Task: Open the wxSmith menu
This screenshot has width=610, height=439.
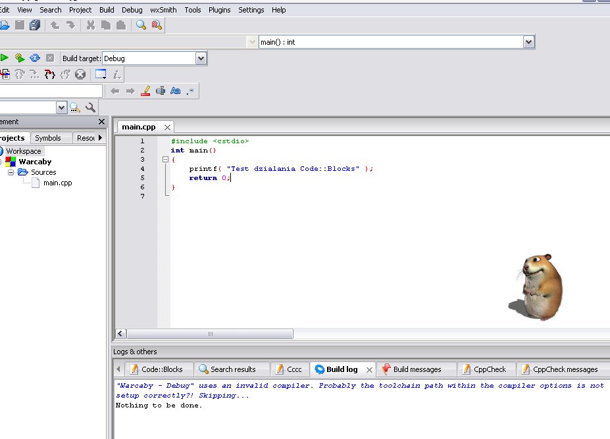Action: coord(163,10)
